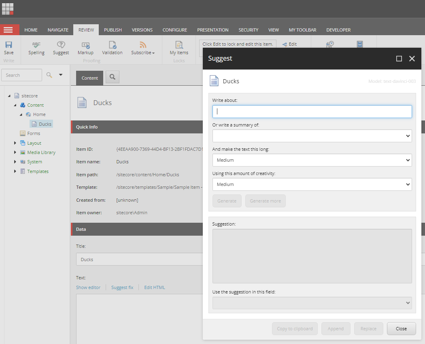Expand the Media Library tree node
The width and height of the screenshot is (425, 344).
click(x=15, y=152)
